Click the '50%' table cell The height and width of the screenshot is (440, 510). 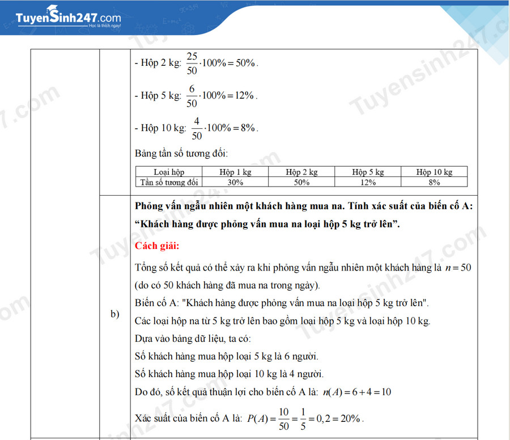coord(301,182)
